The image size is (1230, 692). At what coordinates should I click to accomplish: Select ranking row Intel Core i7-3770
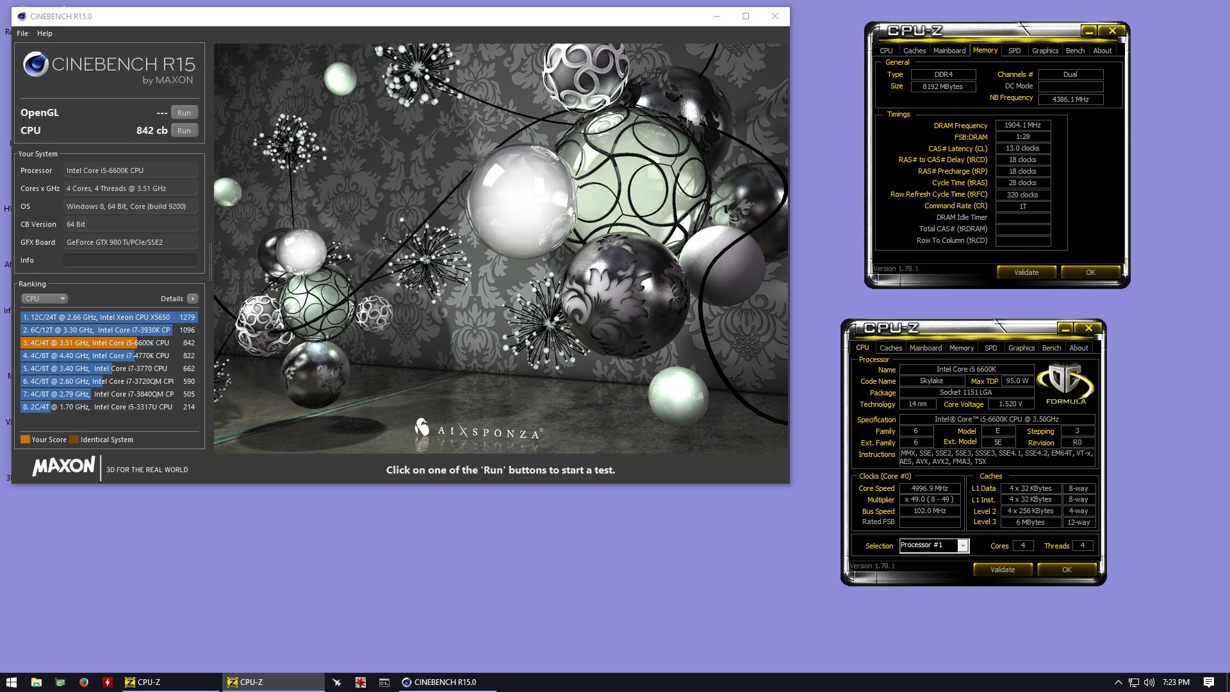pyautogui.click(x=109, y=368)
